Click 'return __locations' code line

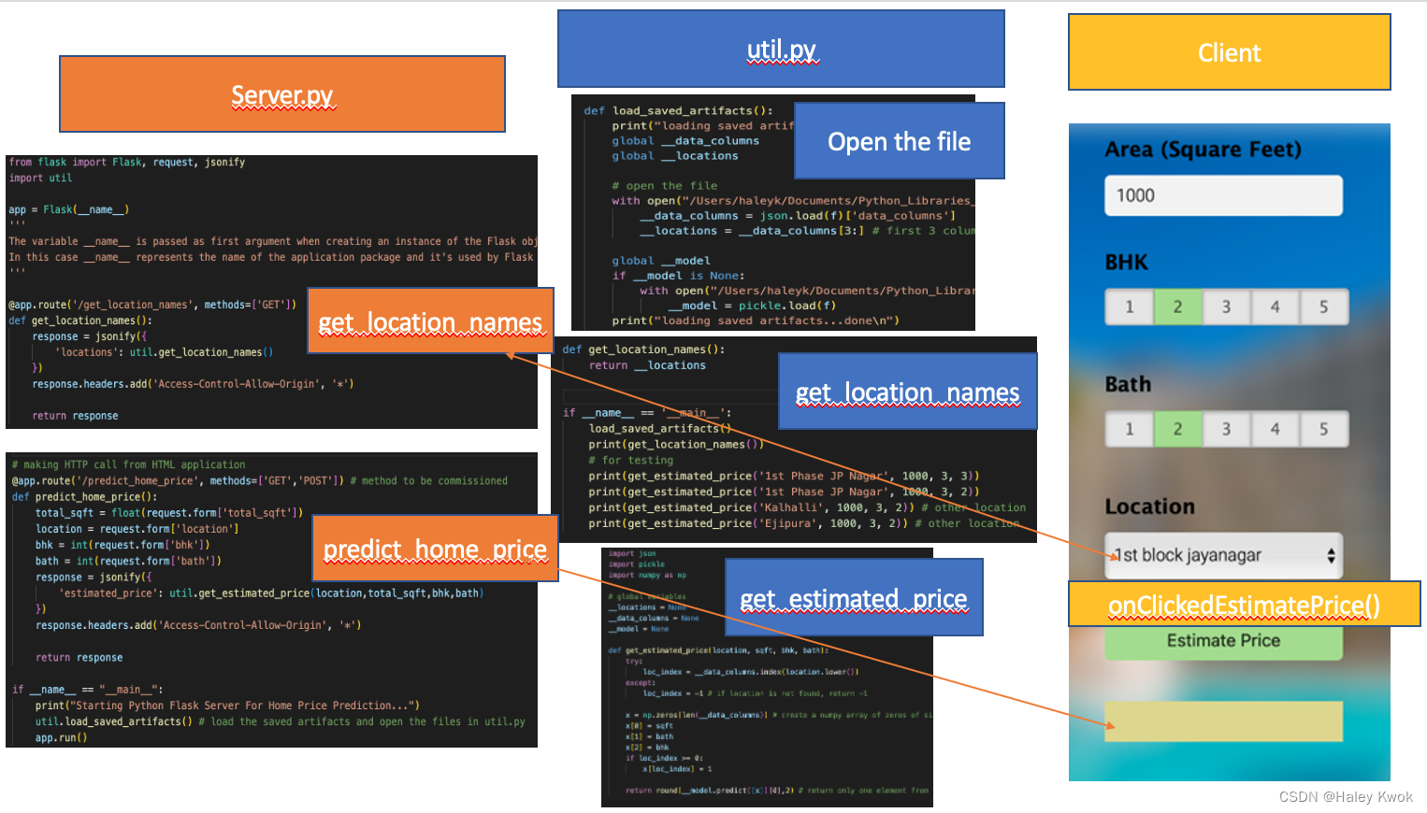(x=647, y=365)
